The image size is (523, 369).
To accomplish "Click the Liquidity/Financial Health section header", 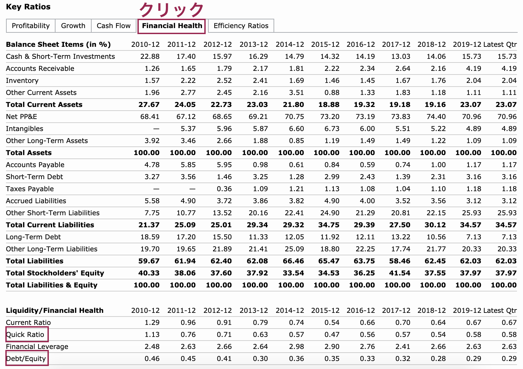I will click(55, 311).
